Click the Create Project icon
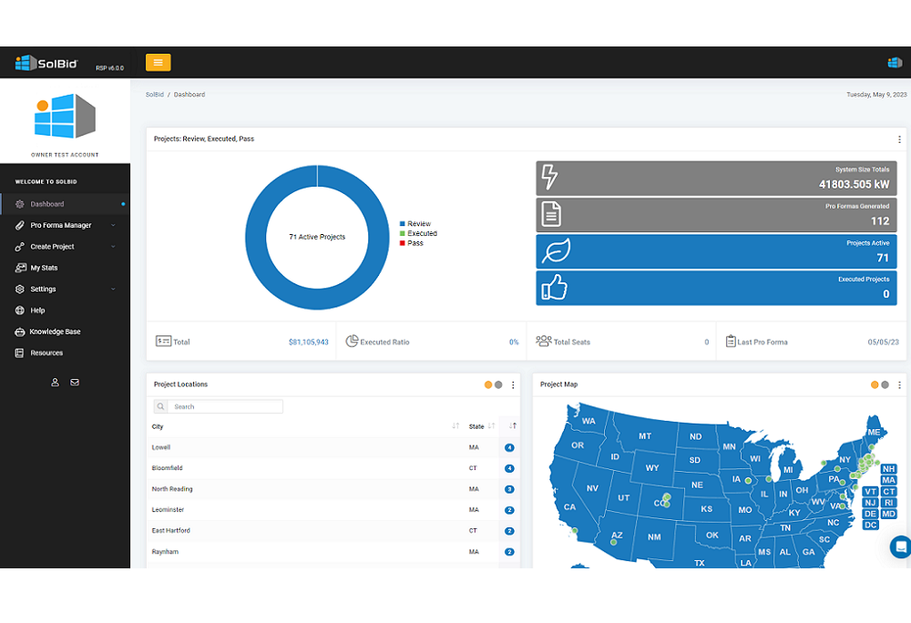911x623 pixels. pyautogui.click(x=20, y=247)
